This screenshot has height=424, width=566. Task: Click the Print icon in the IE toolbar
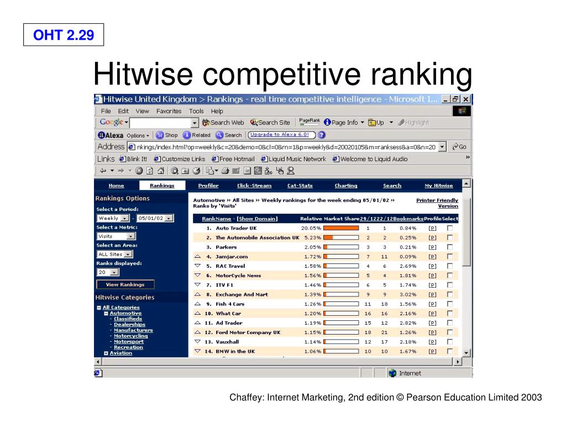coord(226,171)
